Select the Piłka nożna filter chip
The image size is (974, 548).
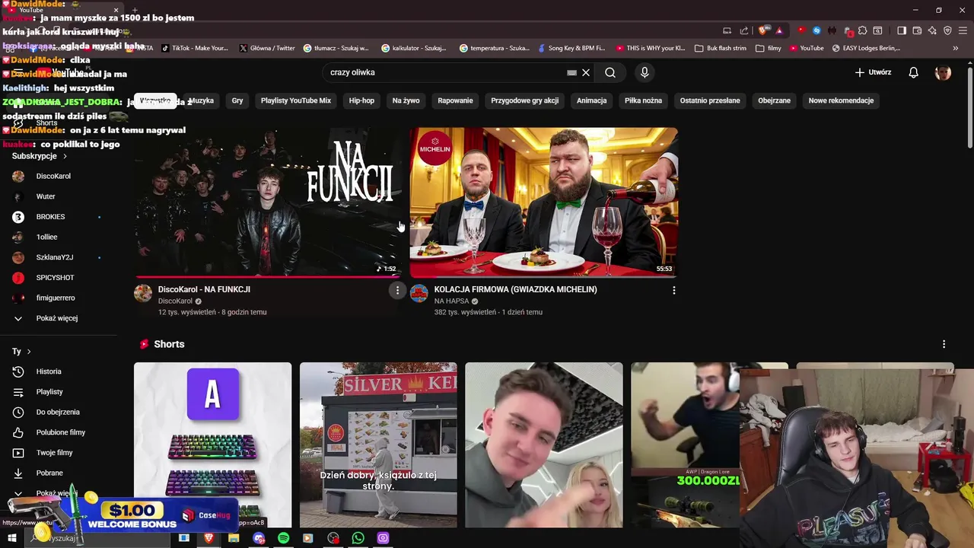click(x=643, y=100)
